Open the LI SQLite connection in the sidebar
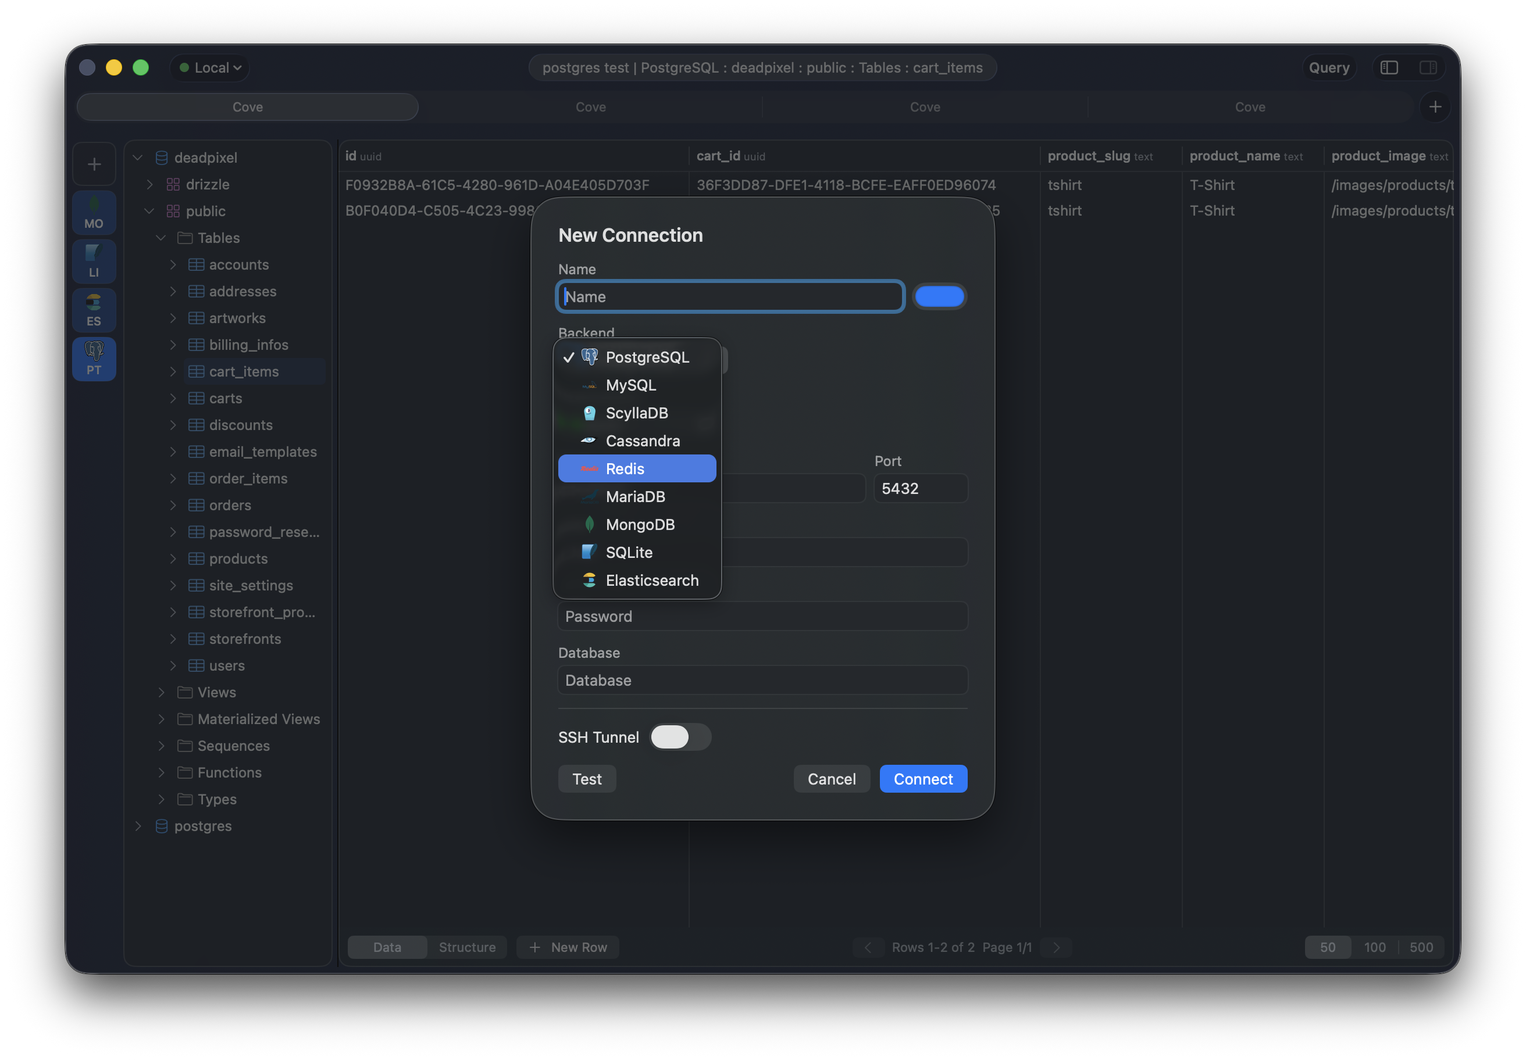Image resolution: width=1526 pixels, height=1060 pixels. (94, 261)
